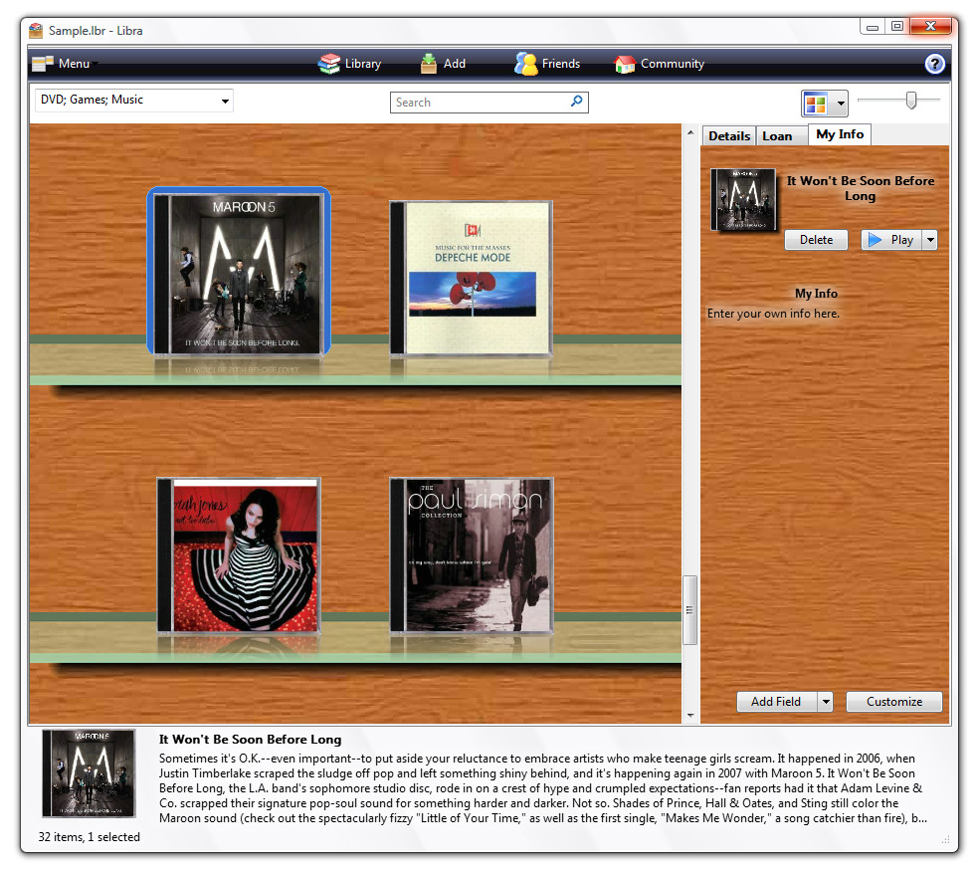The image size is (974, 874).
Task: Click the Add download icon
Action: [429, 64]
